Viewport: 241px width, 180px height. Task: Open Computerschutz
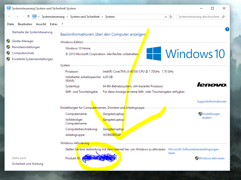pyautogui.click(x=23, y=53)
